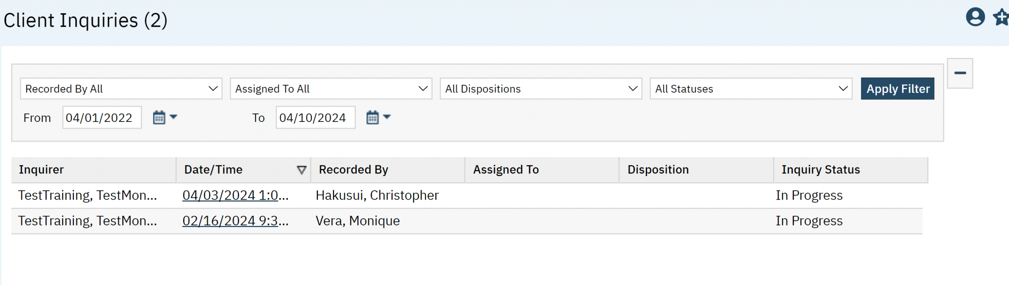Open the Recorded By All dropdown
This screenshot has height=285, width=1009.
pyautogui.click(x=121, y=88)
